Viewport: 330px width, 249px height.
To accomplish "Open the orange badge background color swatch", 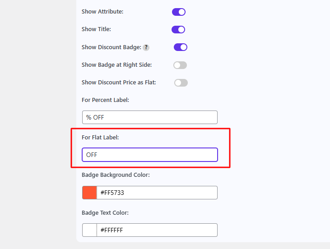I will click(89, 193).
